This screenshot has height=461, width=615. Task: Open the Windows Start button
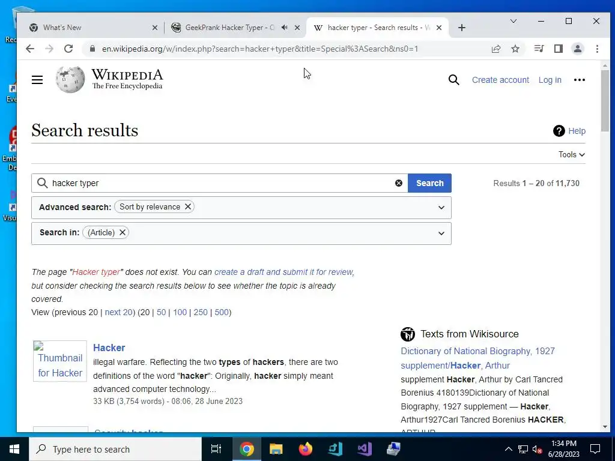tap(14, 449)
